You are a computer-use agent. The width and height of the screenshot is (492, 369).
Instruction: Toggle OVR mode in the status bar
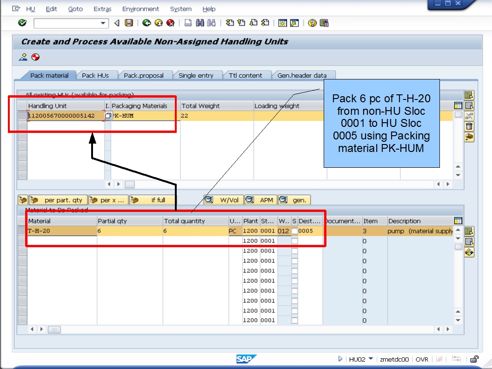coord(422,359)
